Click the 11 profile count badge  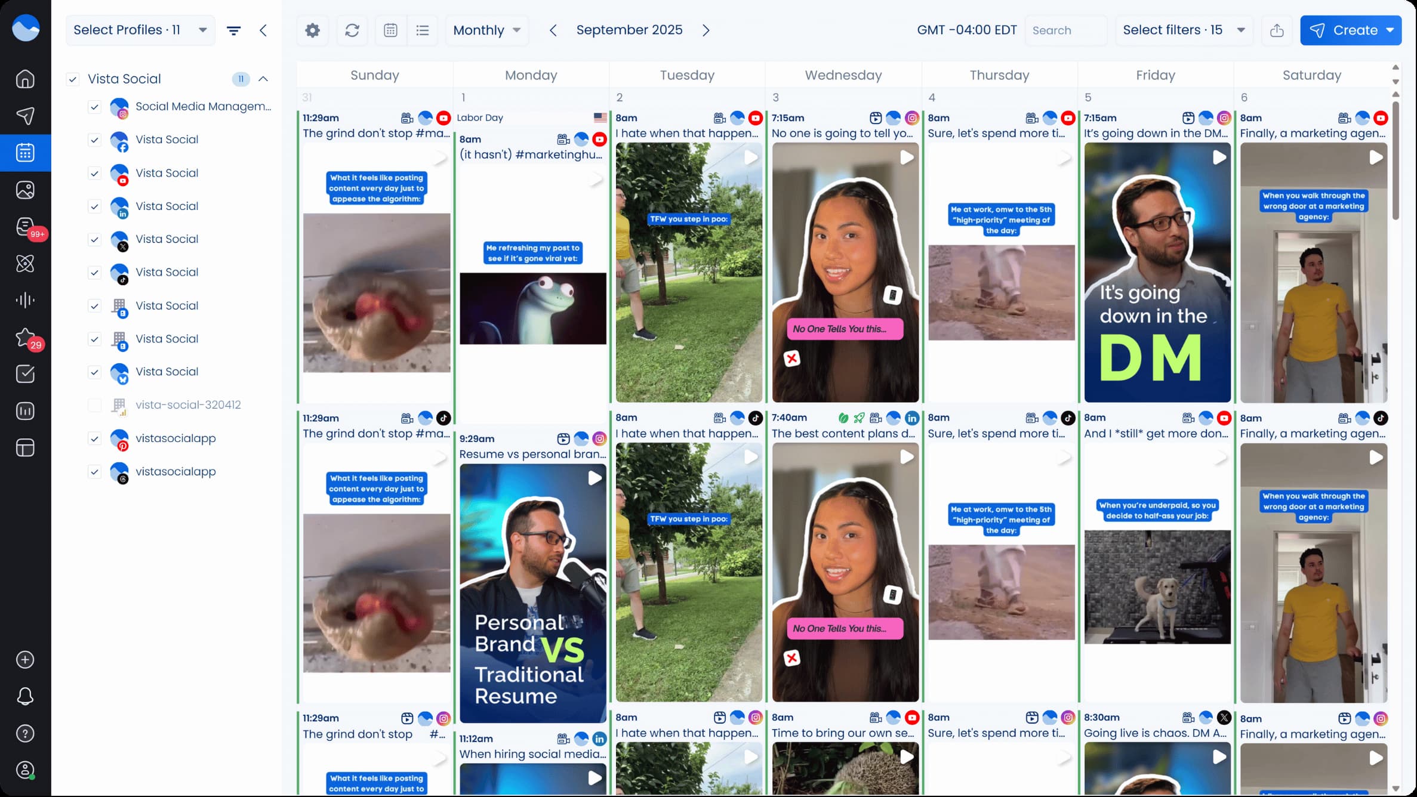point(241,79)
